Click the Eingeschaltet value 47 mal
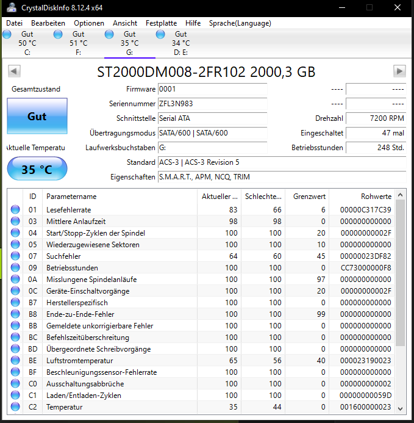The width and height of the screenshot is (414, 423). coord(376,132)
